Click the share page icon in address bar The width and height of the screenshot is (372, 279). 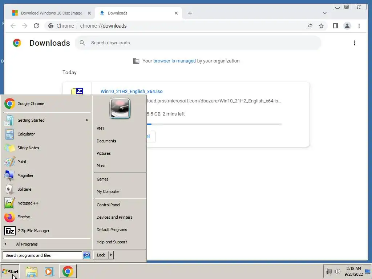click(x=310, y=26)
